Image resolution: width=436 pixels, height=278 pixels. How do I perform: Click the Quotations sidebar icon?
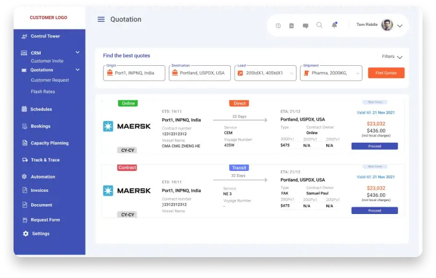tap(24, 70)
